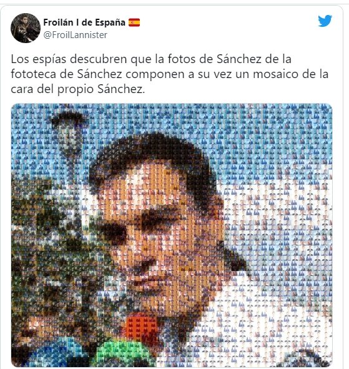Open the display name Froilán I de España
The width and height of the screenshot is (349, 369).
(x=84, y=22)
